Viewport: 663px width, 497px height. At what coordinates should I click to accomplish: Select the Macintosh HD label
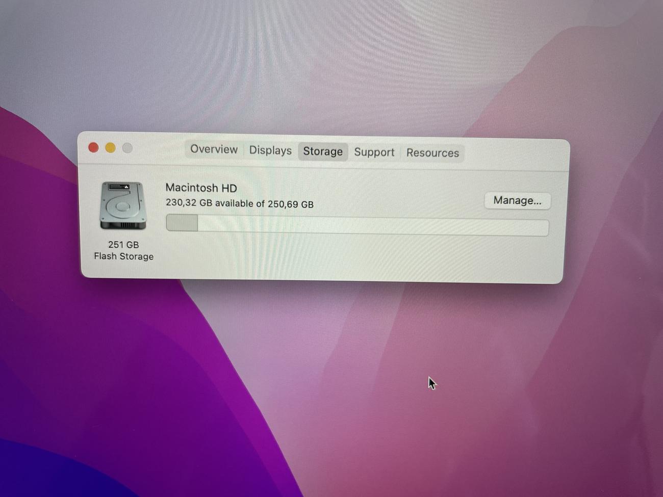click(x=201, y=188)
